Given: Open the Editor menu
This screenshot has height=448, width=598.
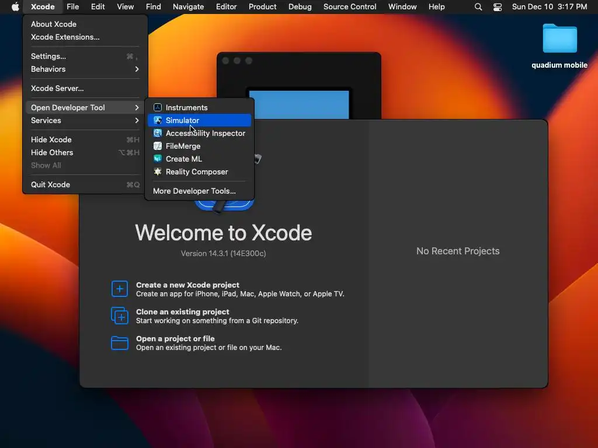Looking at the screenshot, I should click(226, 6).
